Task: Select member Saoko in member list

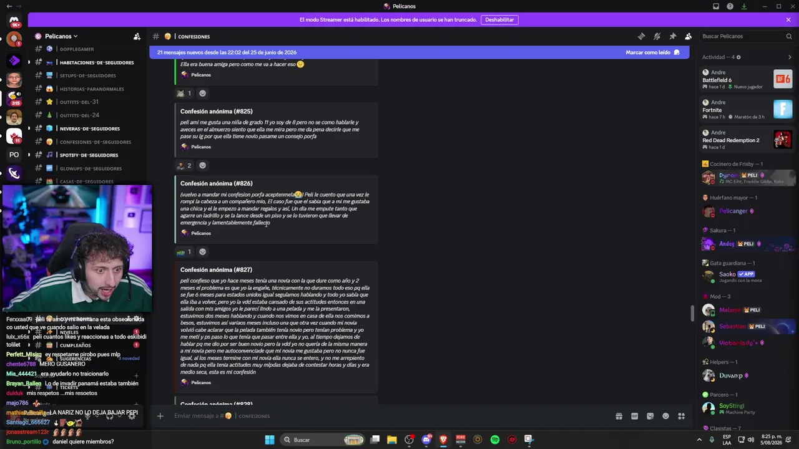Action: pyautogui.click(x=747, y=276)
